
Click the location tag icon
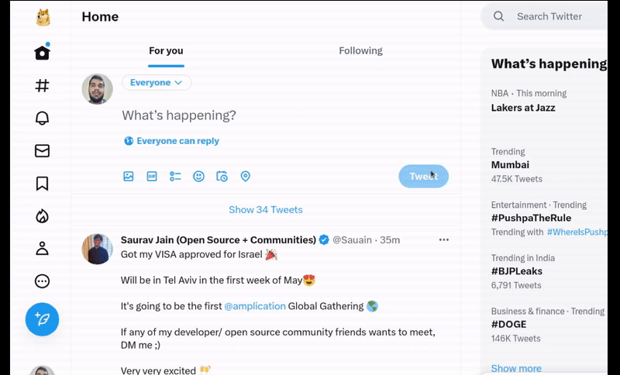pos(245,177)
